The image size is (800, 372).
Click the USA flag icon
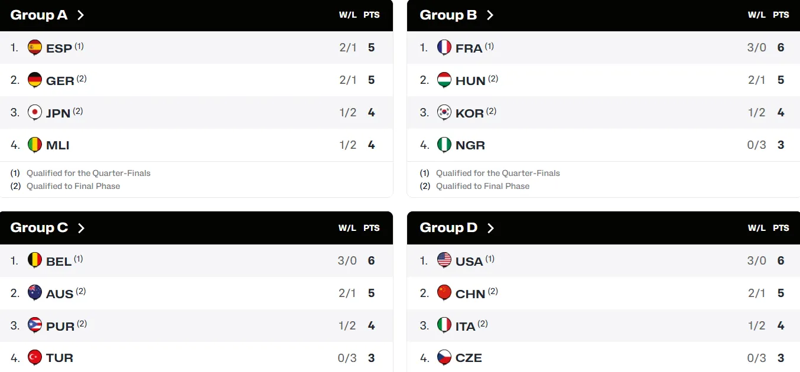[x=444, y=260]
